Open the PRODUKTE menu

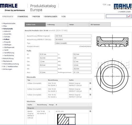coord(8,17)
